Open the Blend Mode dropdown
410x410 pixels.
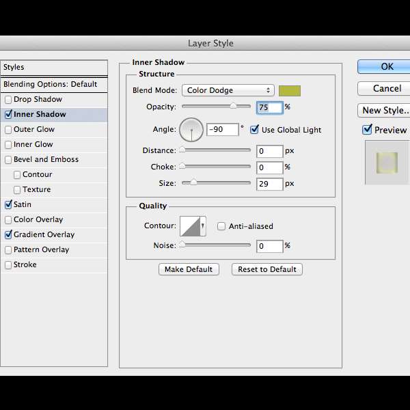tap(228, 90)
